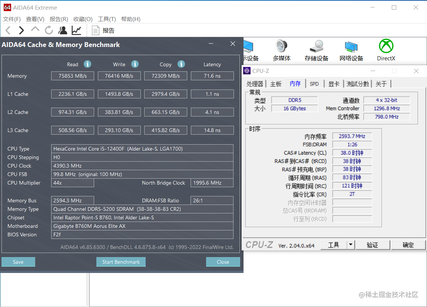
Task: Switch to the 显卡 tab in CPU-Z
Action: click(x=334, y=84)
